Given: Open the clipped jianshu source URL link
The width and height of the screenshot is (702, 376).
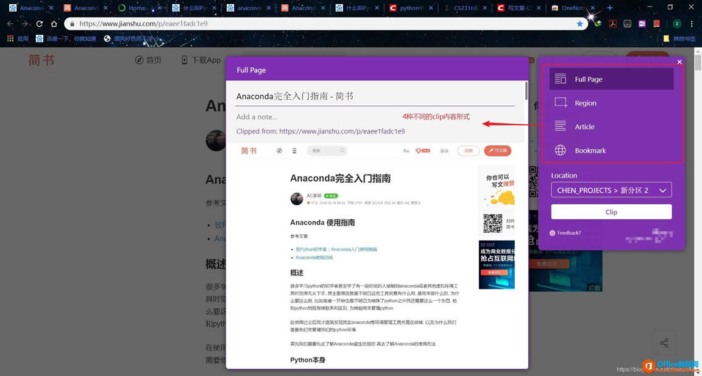Looking at the screenshot, I should point(340,131).
